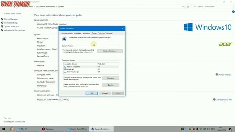Screen dimensions: 235x132
Task: Confirm dialog with OK button
Action: coord(91,93)
